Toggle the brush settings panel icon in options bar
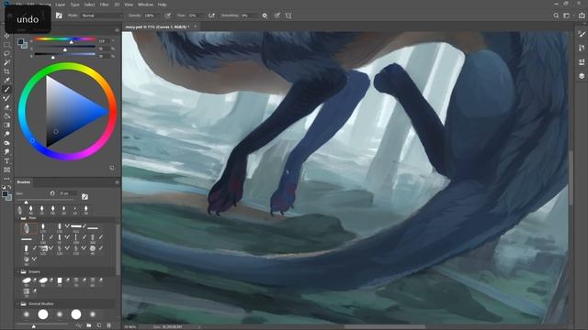The height and width of the screenshot is (330, 588). point(59,16)
